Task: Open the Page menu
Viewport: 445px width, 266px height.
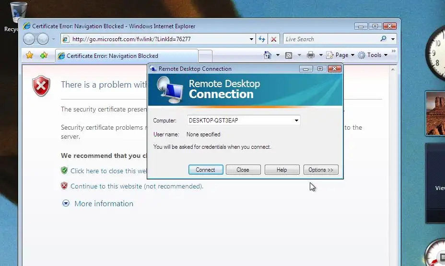Action: pyautogui.click(x=340, y=55)
